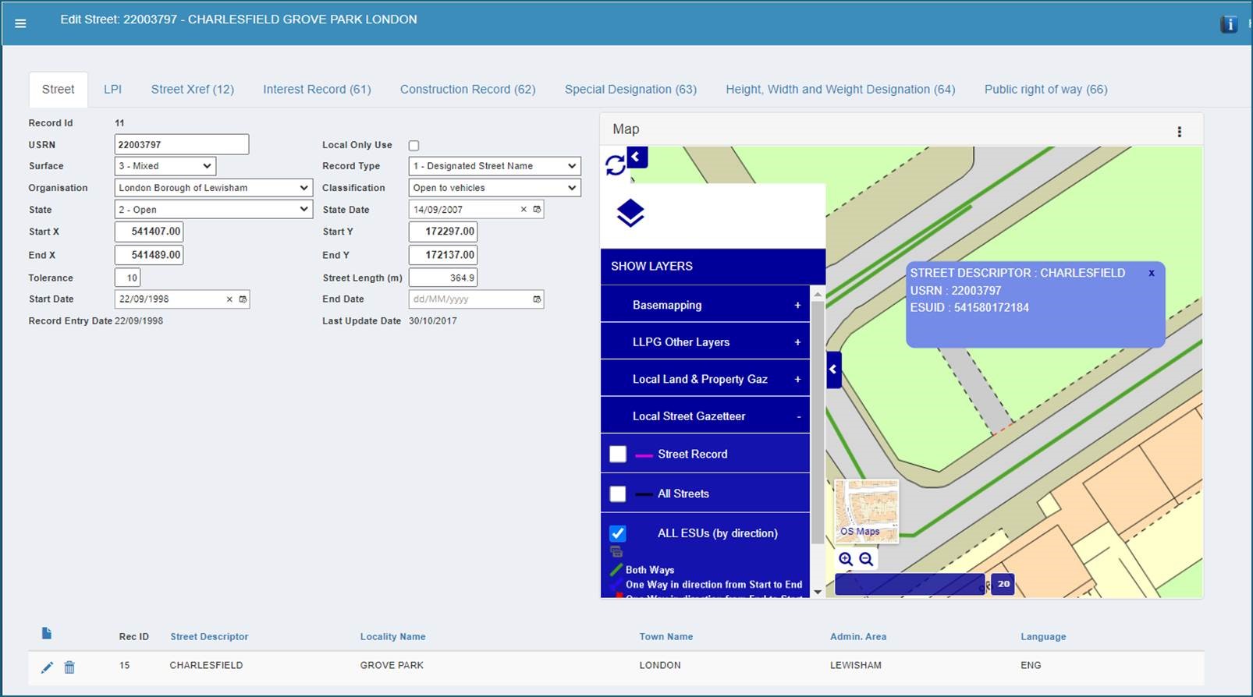The width and height of the screenshot is (1253, 697).
Task: Clear the State Date value
Action: tap(524, 210)
